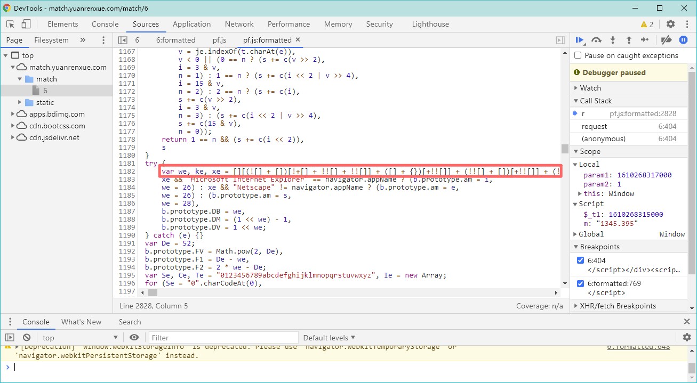Viewport: 697px width, 383px height.
Task: Expand cdn.bootcss.com domain node
Action: pos(13,126)
